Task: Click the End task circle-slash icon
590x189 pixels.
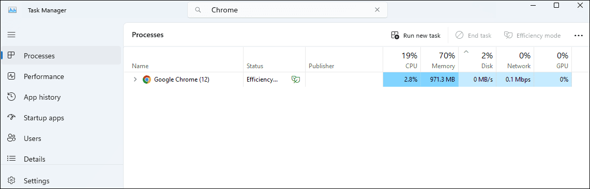Action: (x=459, y=35)
